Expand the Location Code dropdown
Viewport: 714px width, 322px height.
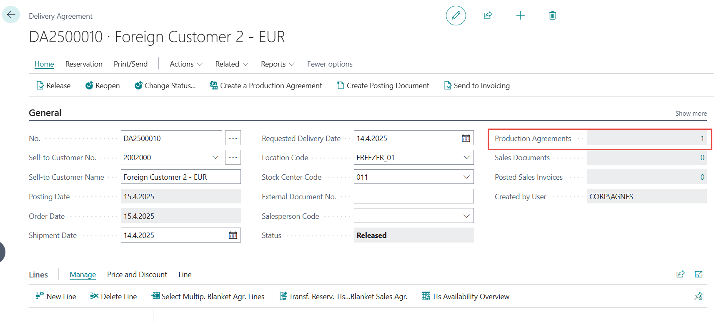pos(466,158)
